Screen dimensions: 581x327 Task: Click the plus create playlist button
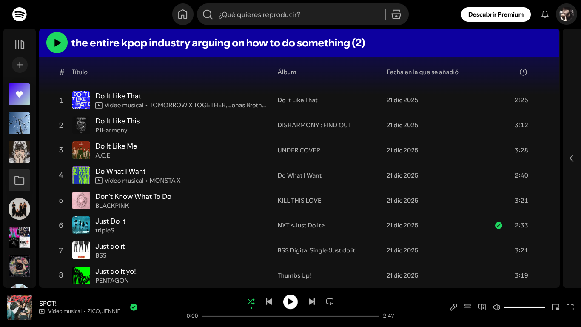pyautogui.click(x=20, y=65)
